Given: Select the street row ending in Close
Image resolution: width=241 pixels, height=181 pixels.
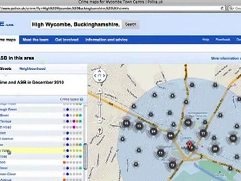Looking at the screenshot, I should [41, 174].
